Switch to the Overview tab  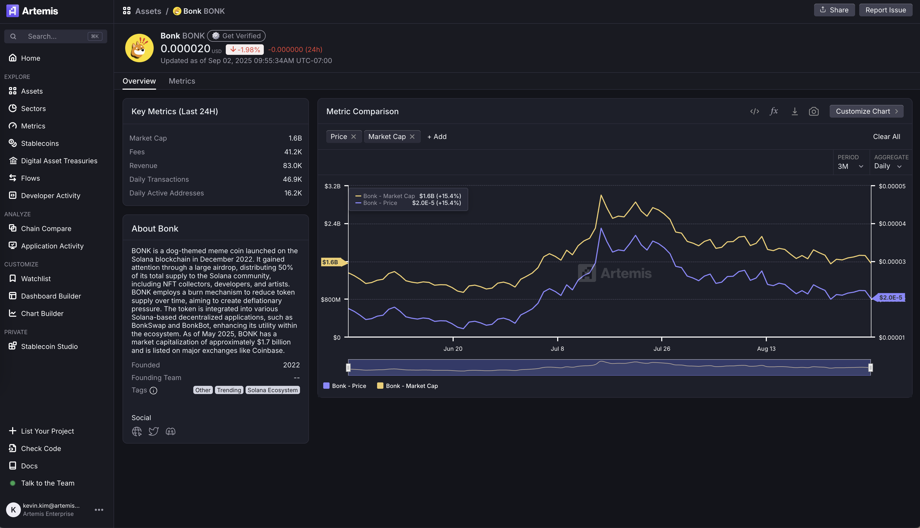pos(139,81)
